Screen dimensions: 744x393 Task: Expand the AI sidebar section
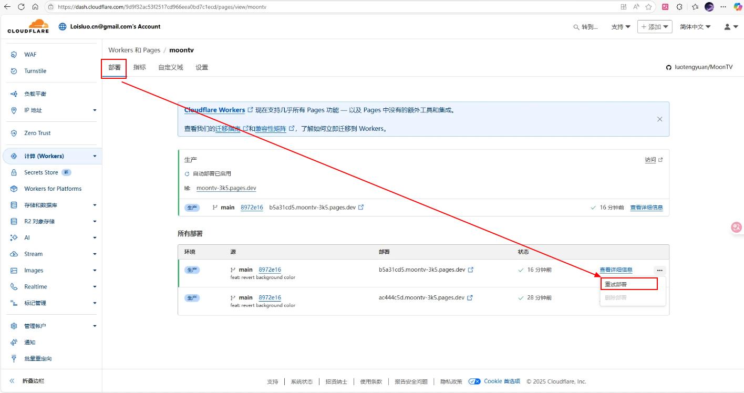pyautogui.click(x=95, y=237)
